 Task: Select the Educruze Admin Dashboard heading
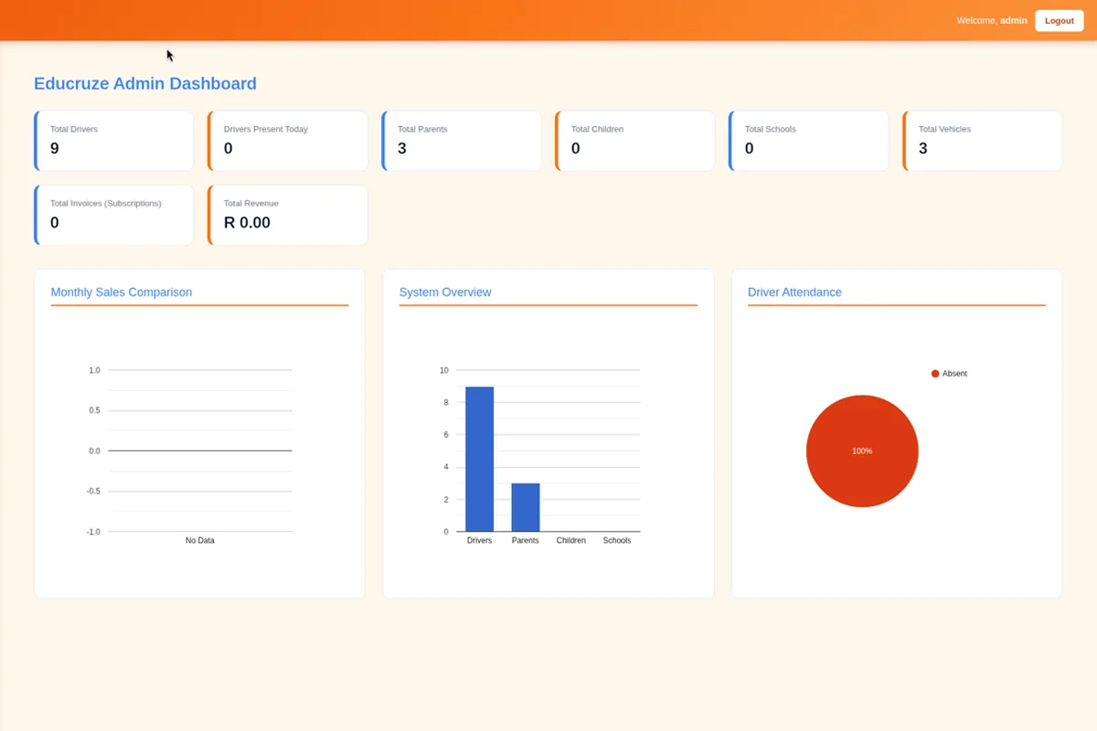pos(144,83)
